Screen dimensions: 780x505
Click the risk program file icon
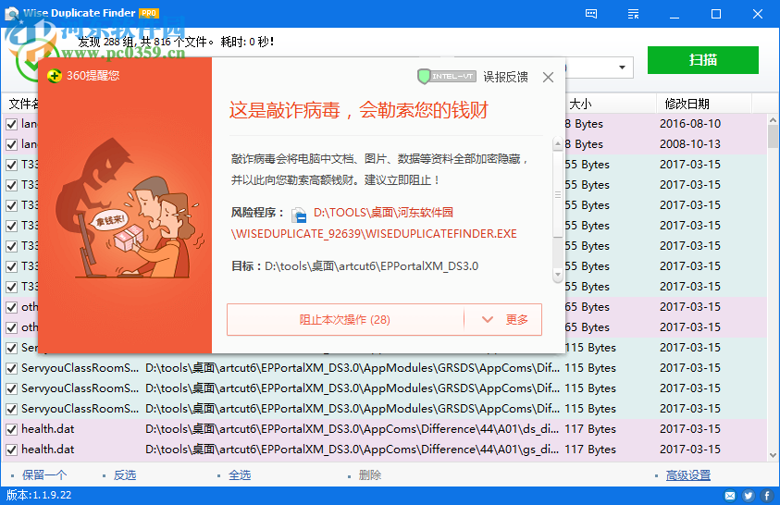click(299, 215)
